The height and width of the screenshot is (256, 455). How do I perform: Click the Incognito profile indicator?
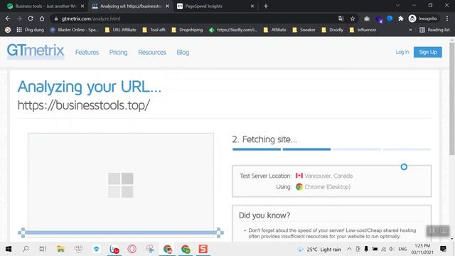423,18
